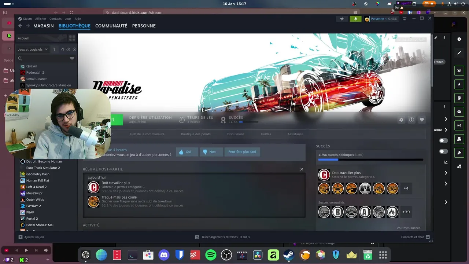Click the broadcast signal icon in Kick sidebar

tap(459, 125)
